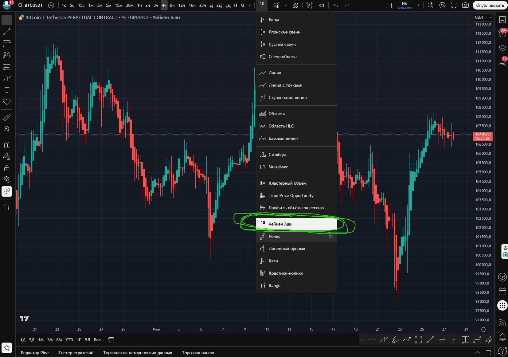Viewport: 508px width, 357px height.
Task: Expand the bottom panel chevron
Action: point(477,352)
